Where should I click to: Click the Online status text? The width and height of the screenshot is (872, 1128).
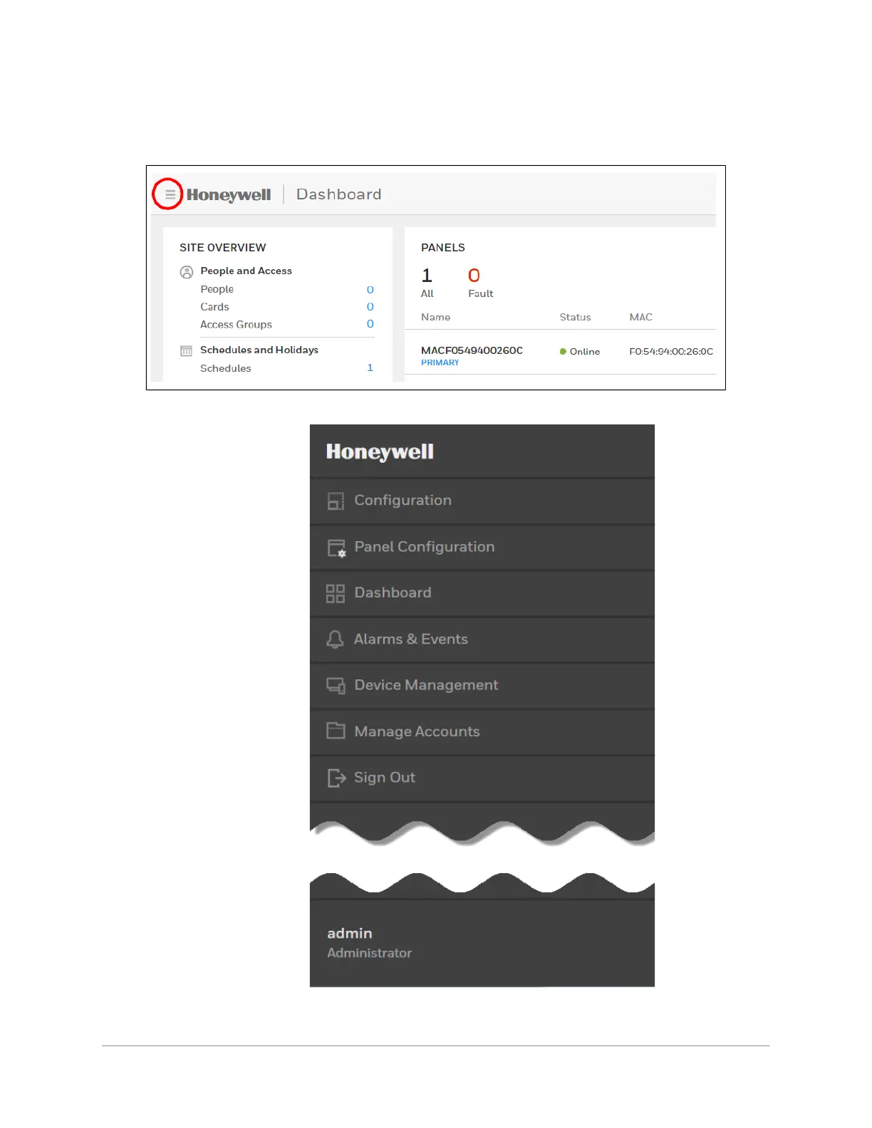coord(585,352)
